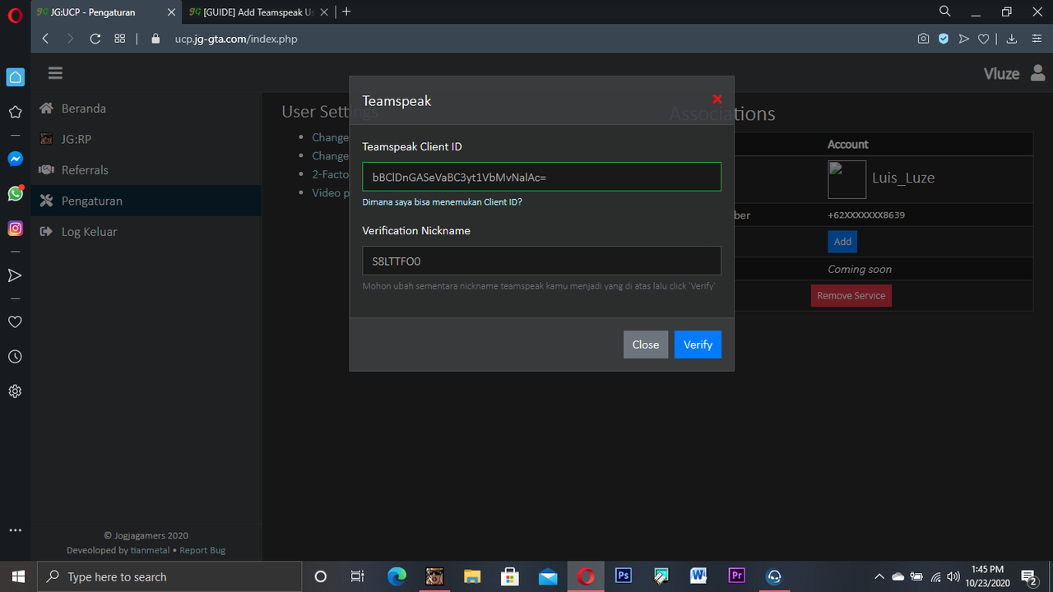
Task: Select Pengaturan in the sidebar
Action: pyautogui.click(x=146, y=201)
